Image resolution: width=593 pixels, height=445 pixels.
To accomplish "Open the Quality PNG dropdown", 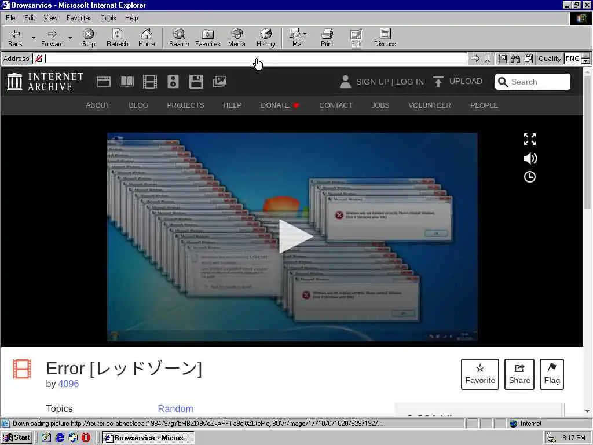I will (577, 59).
